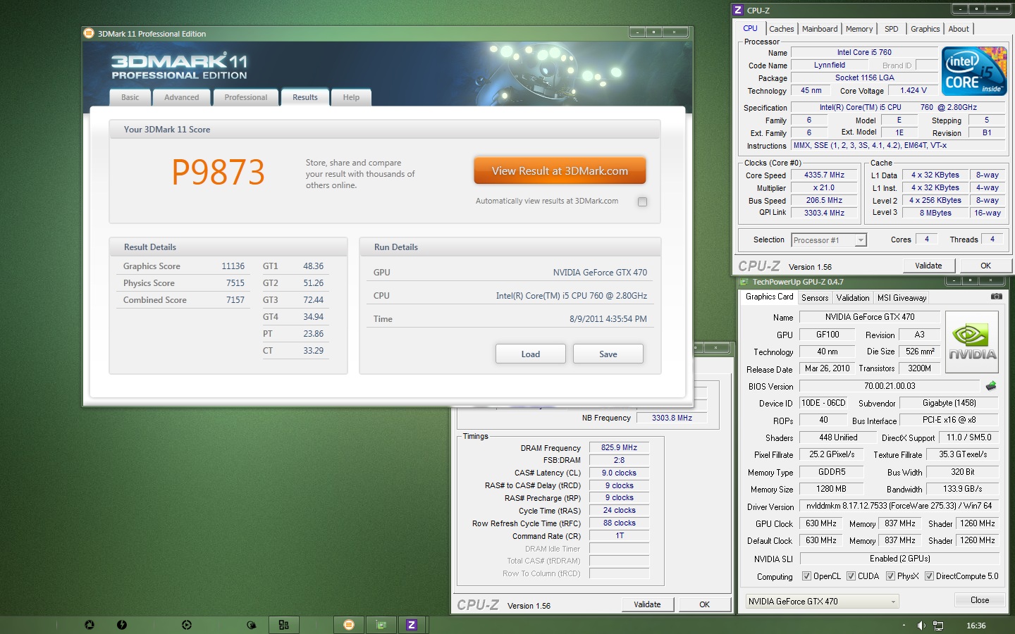Click the Save button in Run Details
Viewport: 1015px width, 634px height.
click(x=608, y=354)
